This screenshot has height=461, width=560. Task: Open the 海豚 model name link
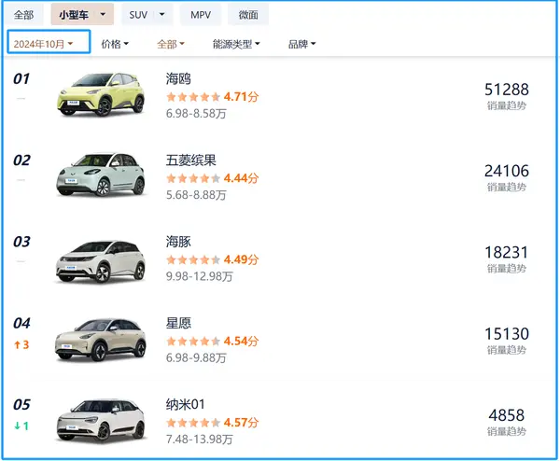tap(178, 242)
